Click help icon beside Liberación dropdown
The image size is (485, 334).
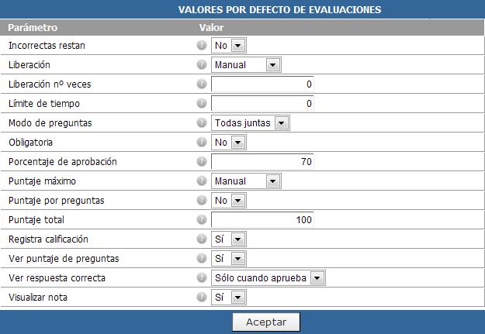[201, 65]
